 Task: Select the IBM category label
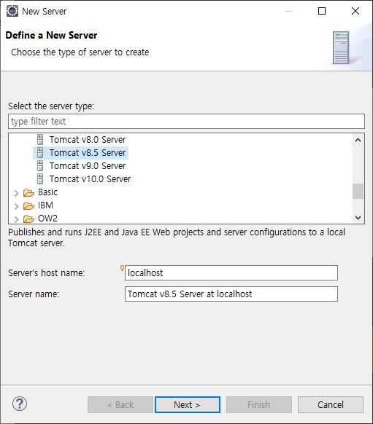pyautogui.click(x=45, y=205)
